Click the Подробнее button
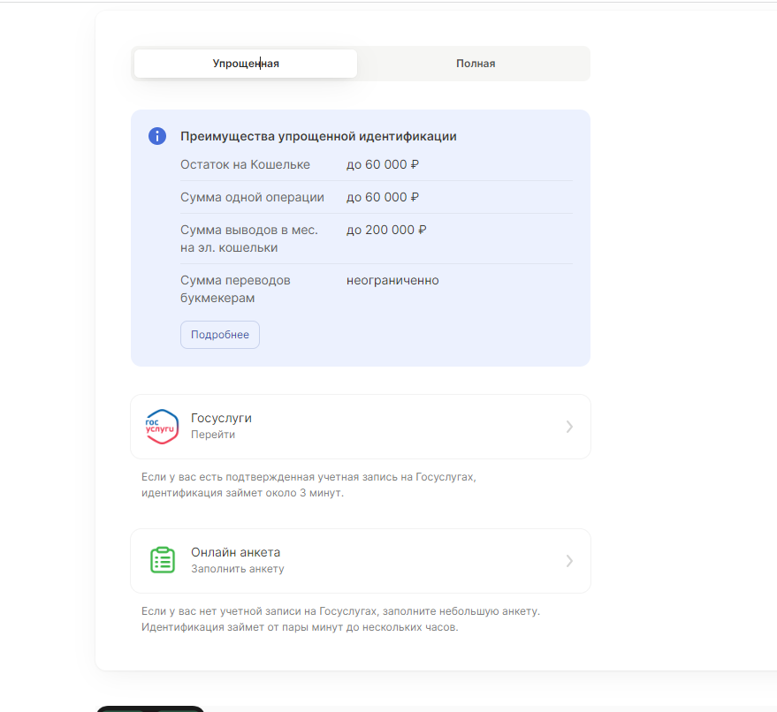Screen dimensions: 777x712 coord(219,335)
